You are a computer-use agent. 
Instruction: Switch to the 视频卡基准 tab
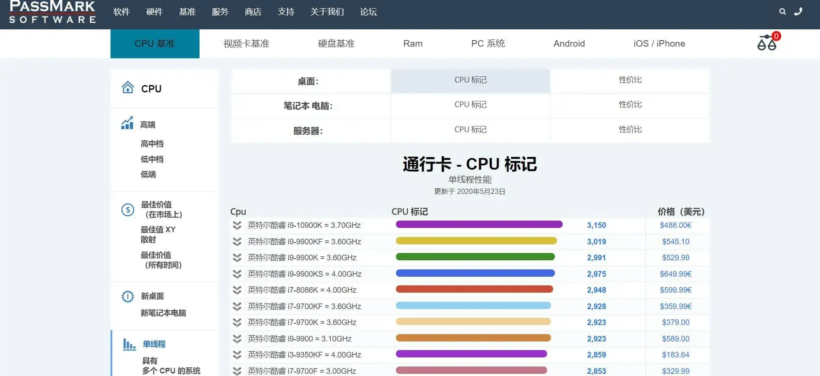tap(246, 44)
